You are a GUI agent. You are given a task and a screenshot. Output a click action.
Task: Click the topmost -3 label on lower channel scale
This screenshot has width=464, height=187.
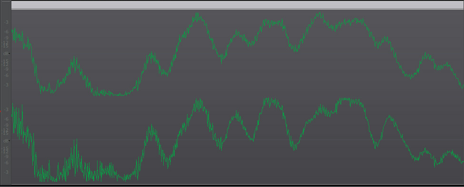pos(6,110)
